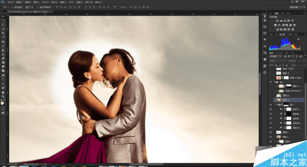Select the Hand tool
This screenshot has width=307, height=167.
point(3,92)
